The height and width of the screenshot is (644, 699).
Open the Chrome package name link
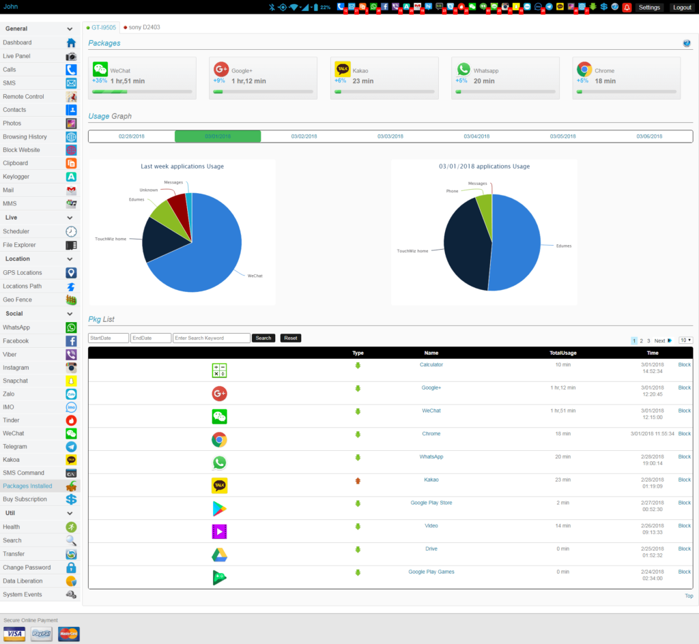(431, 433)
